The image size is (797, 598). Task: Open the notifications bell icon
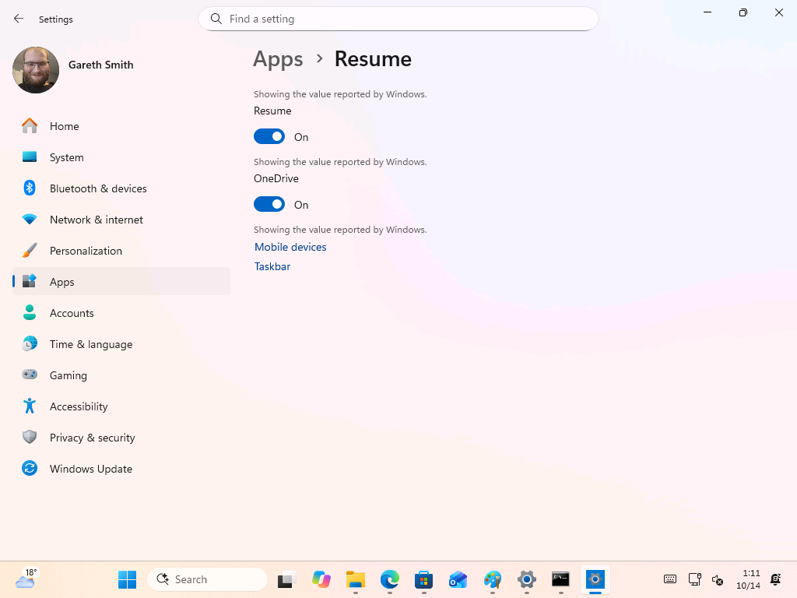click(776, 579)
